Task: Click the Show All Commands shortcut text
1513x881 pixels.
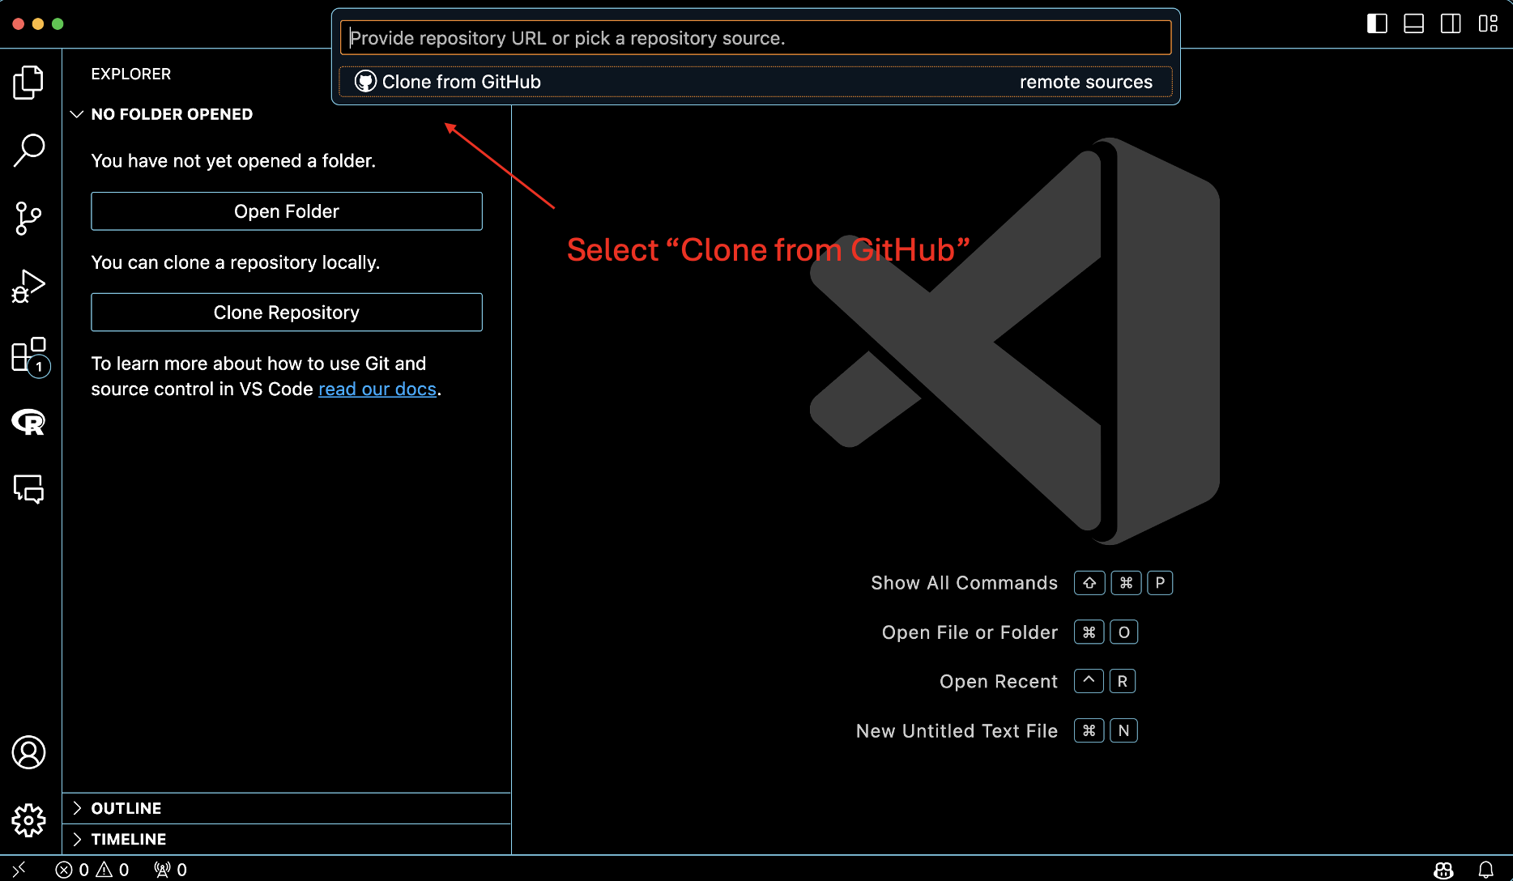Action: (x=964, y=583)
